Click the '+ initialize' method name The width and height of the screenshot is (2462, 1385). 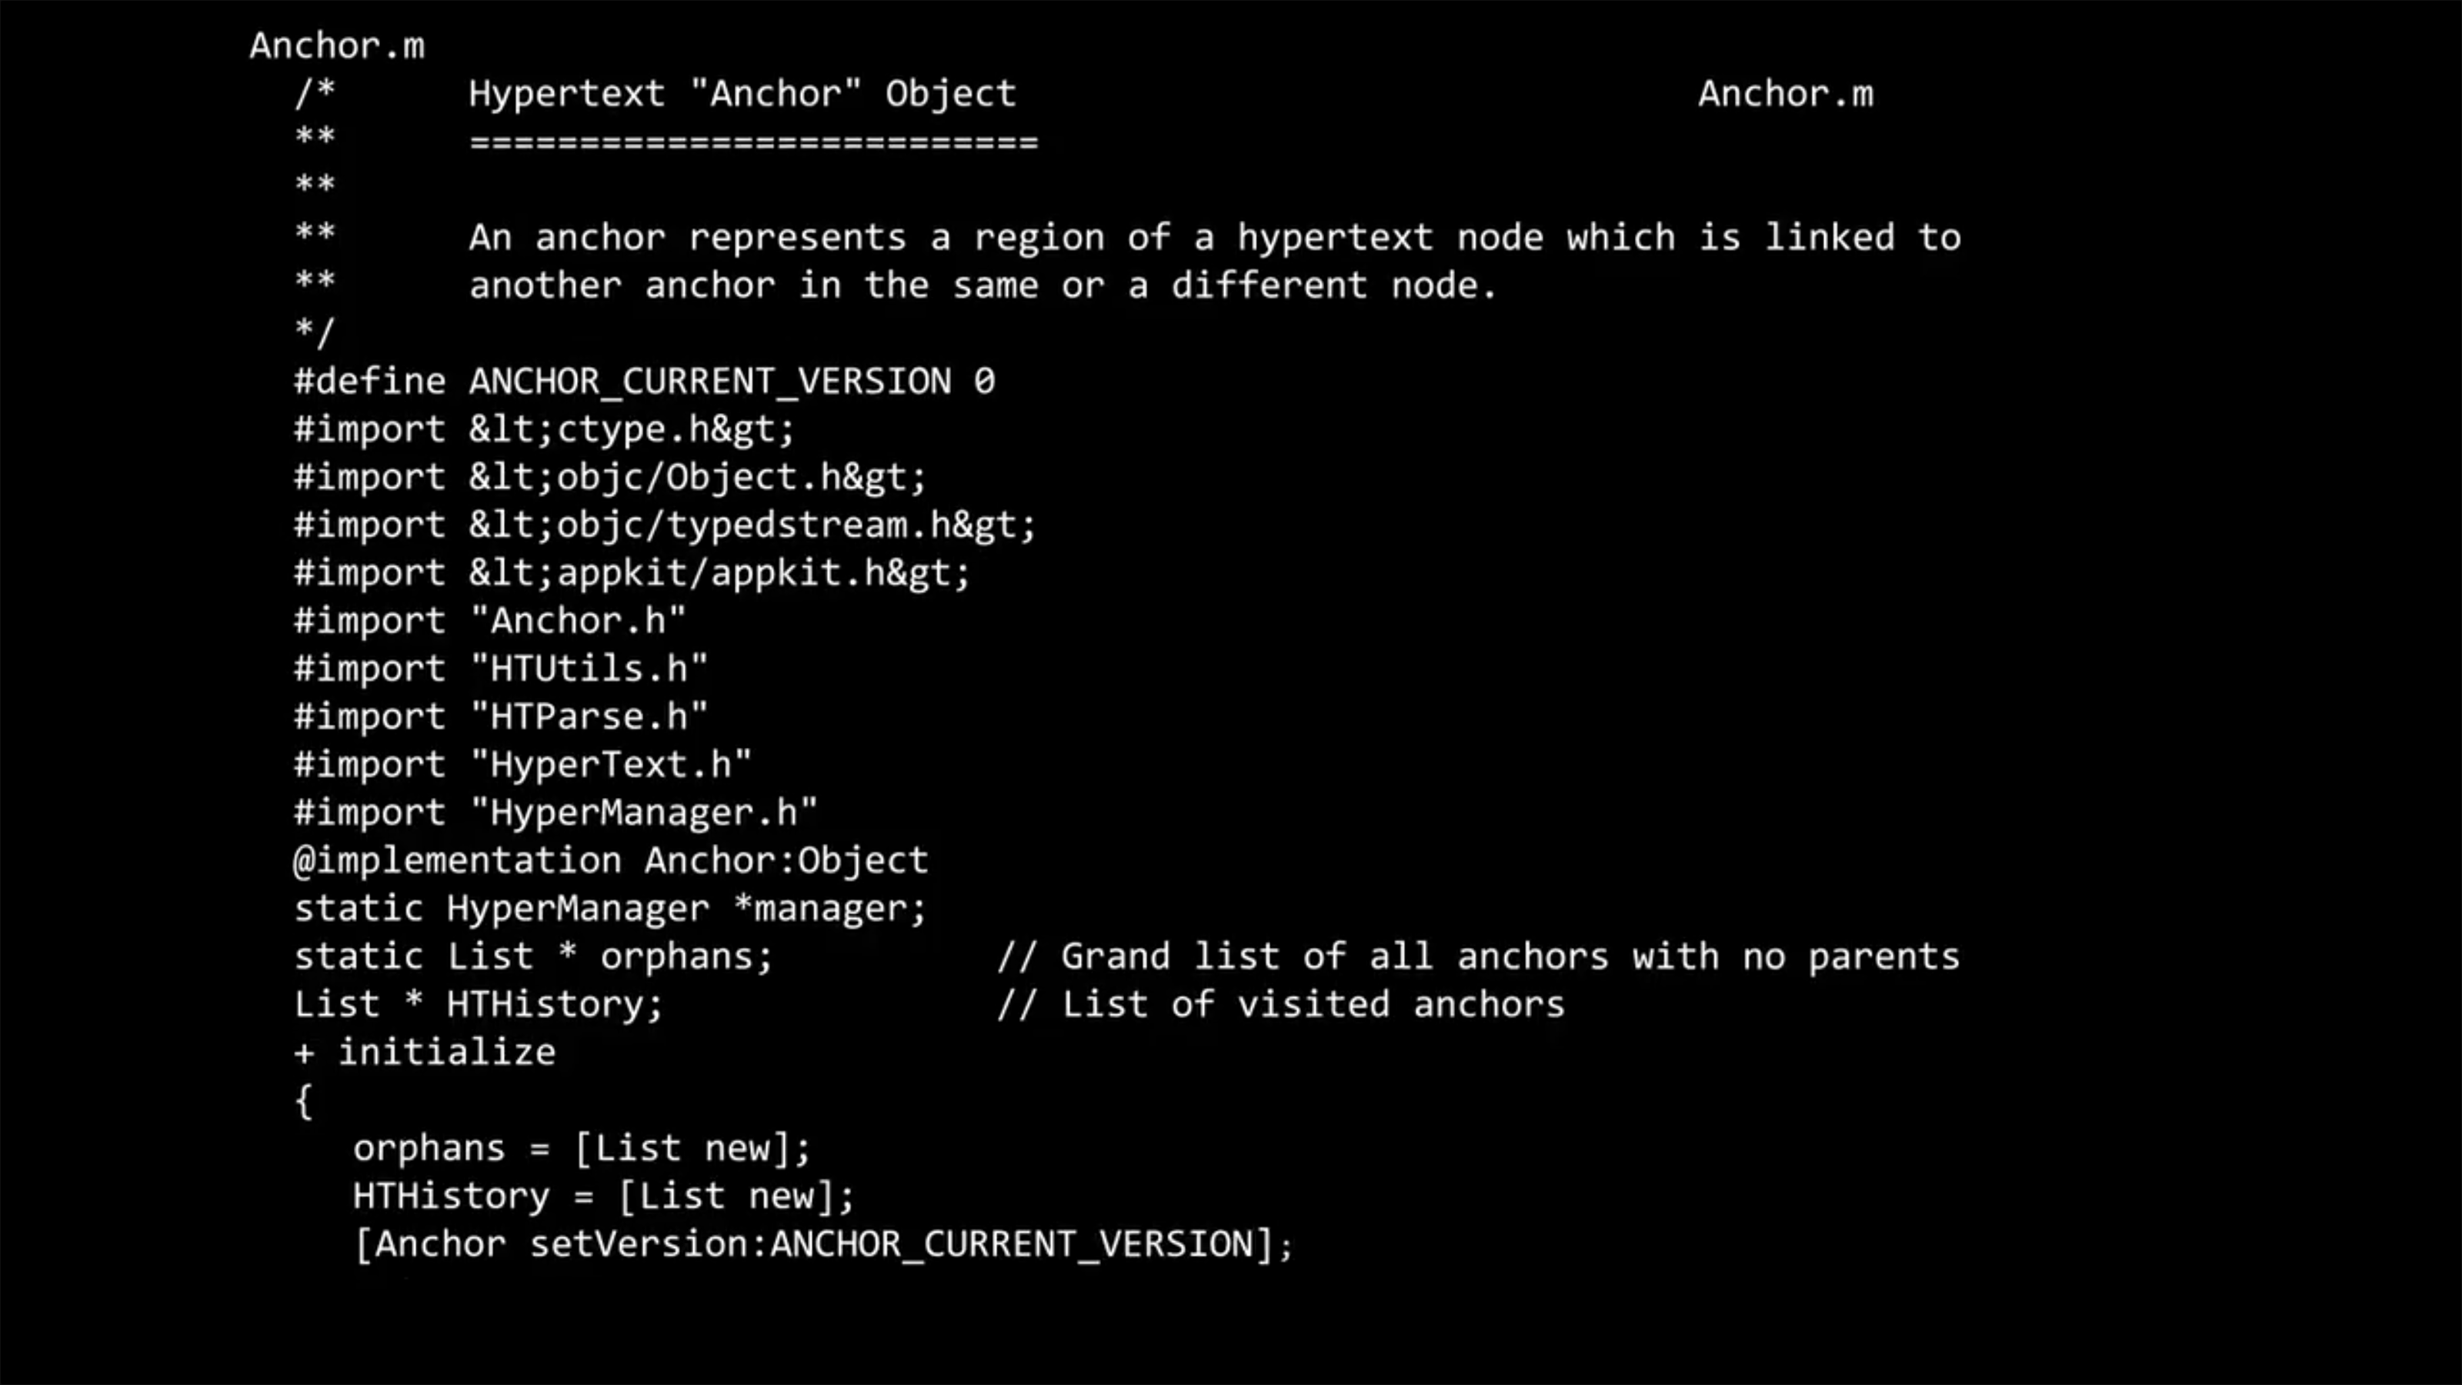point(425,1051)
